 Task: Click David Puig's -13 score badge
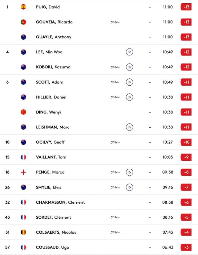(x=186, y=7)
